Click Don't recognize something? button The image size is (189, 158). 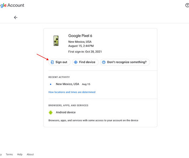tap(125, 62)
